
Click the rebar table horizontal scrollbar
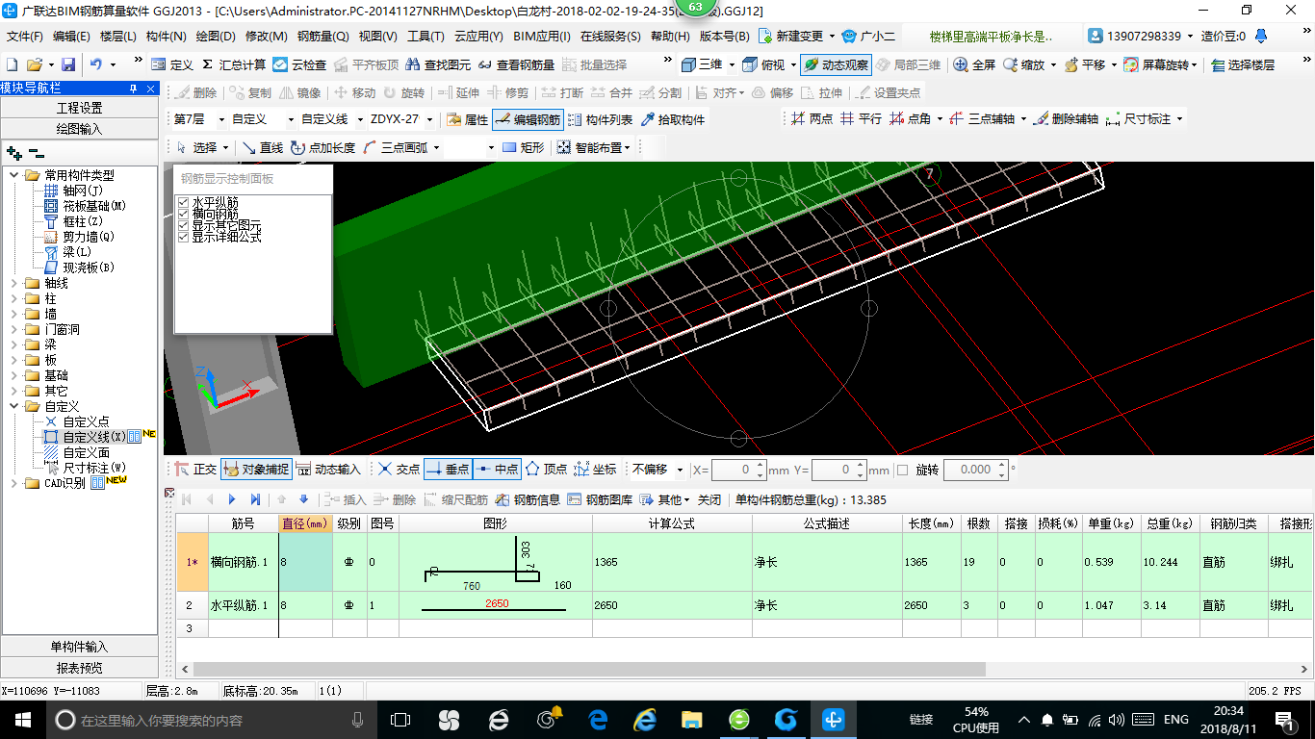click(589, 669)
